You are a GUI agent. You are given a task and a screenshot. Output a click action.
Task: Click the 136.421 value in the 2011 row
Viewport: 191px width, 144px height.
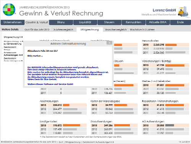tap(108, 93)
